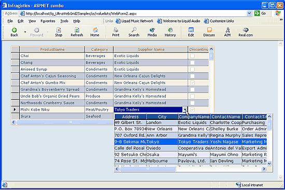Open the Help menu
The width and height of the screenshot is (285, 190).
77,21
